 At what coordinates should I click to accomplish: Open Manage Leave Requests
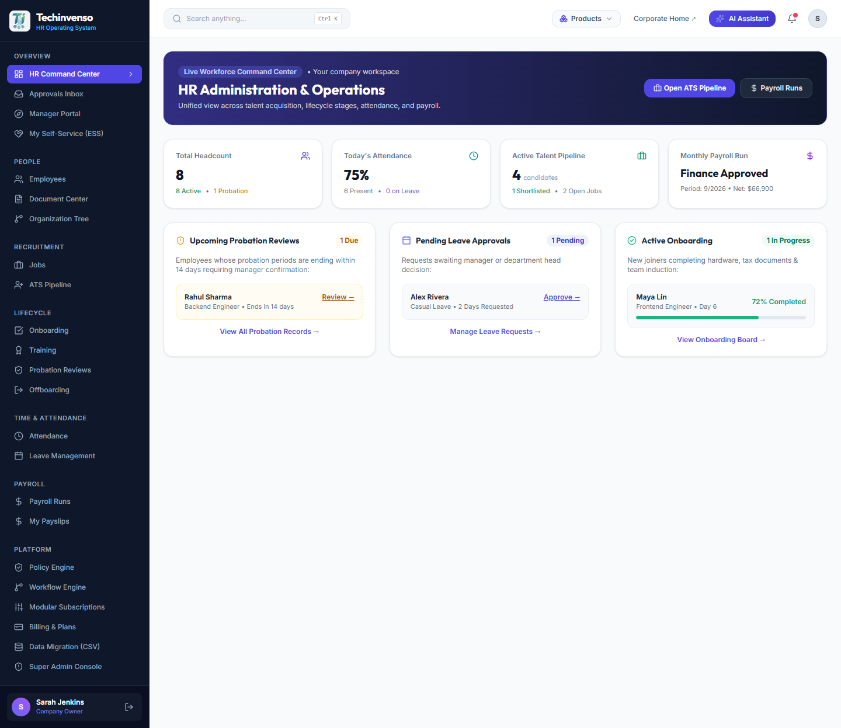point(495,332)
